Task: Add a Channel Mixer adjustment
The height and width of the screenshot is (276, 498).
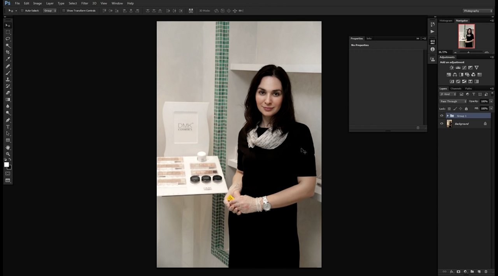Action: click(473, 75)
